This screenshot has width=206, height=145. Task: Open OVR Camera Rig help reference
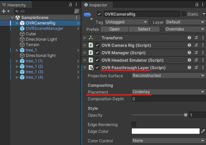click(189, 45)
